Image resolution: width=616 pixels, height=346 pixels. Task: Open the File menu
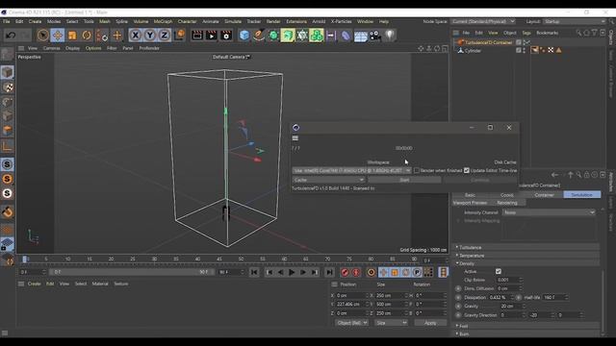(x=7, y=21)
